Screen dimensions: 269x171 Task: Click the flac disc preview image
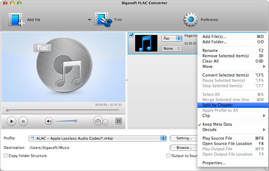click(63, 65)
